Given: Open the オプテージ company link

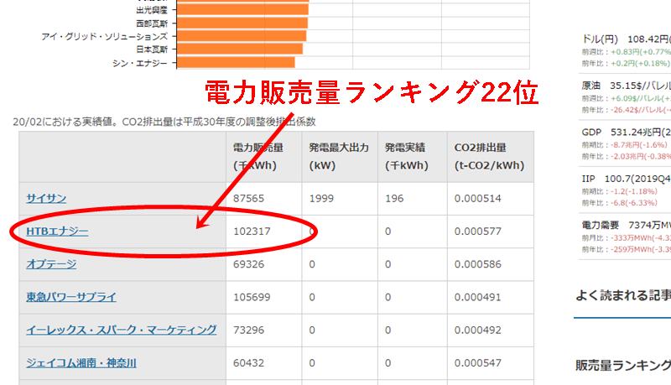Looking at the screenshot, I should pos(51,264).
